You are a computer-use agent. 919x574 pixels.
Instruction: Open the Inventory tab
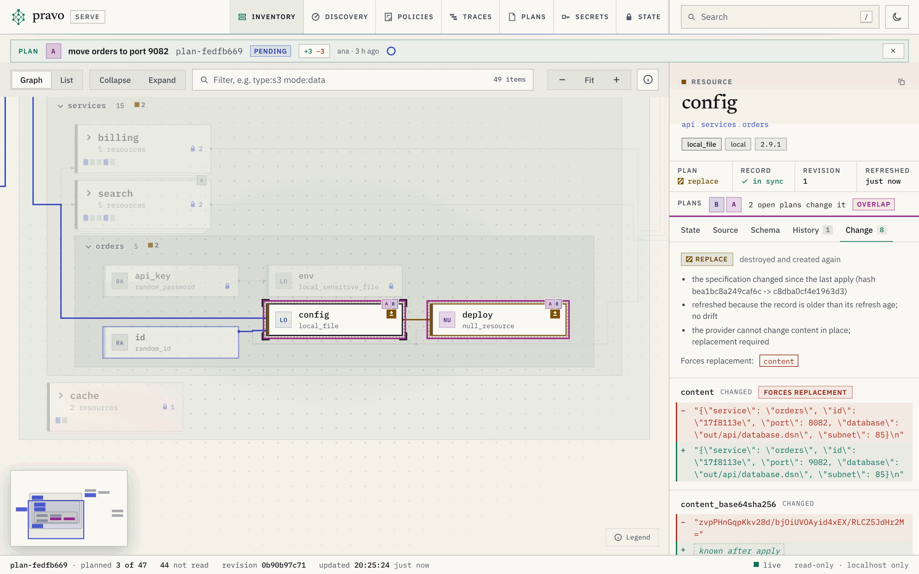266,17
